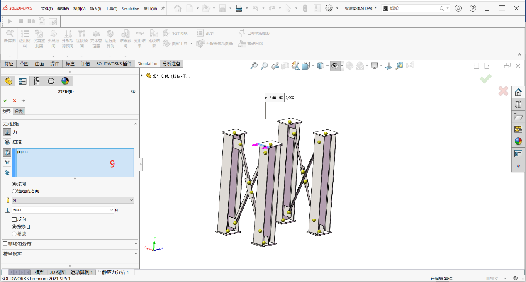
Task: Switch to the 运动算例 1 bottom tab
Action: 82,272
